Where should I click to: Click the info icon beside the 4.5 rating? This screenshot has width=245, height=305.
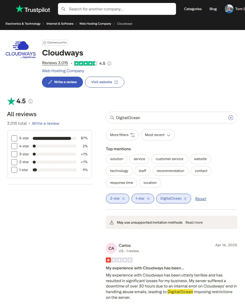click(x=109, y=63)
